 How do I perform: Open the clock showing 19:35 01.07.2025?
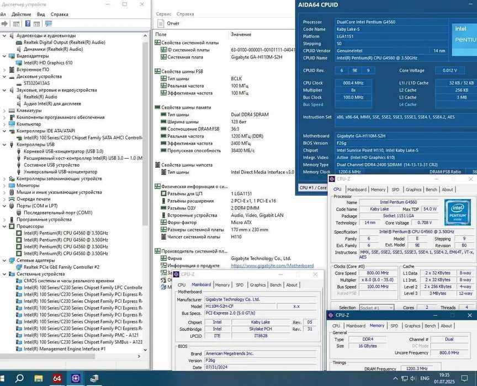tap(444, 378)
